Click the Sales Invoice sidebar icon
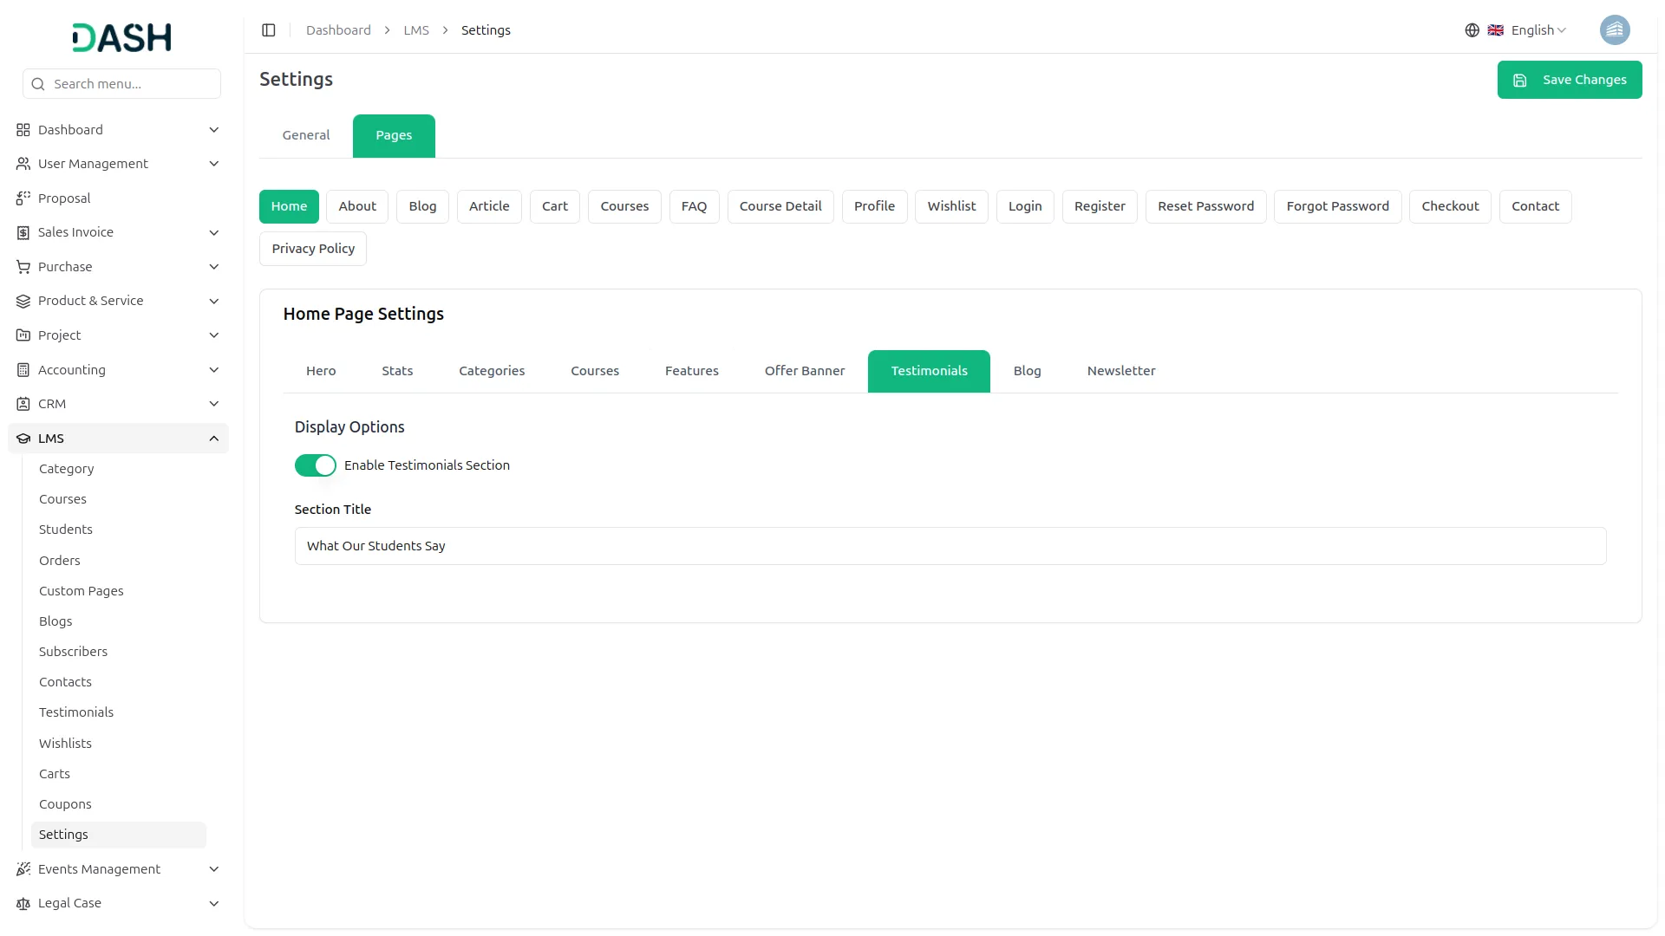The image size is (1665, 936). [x=23, y=232]
